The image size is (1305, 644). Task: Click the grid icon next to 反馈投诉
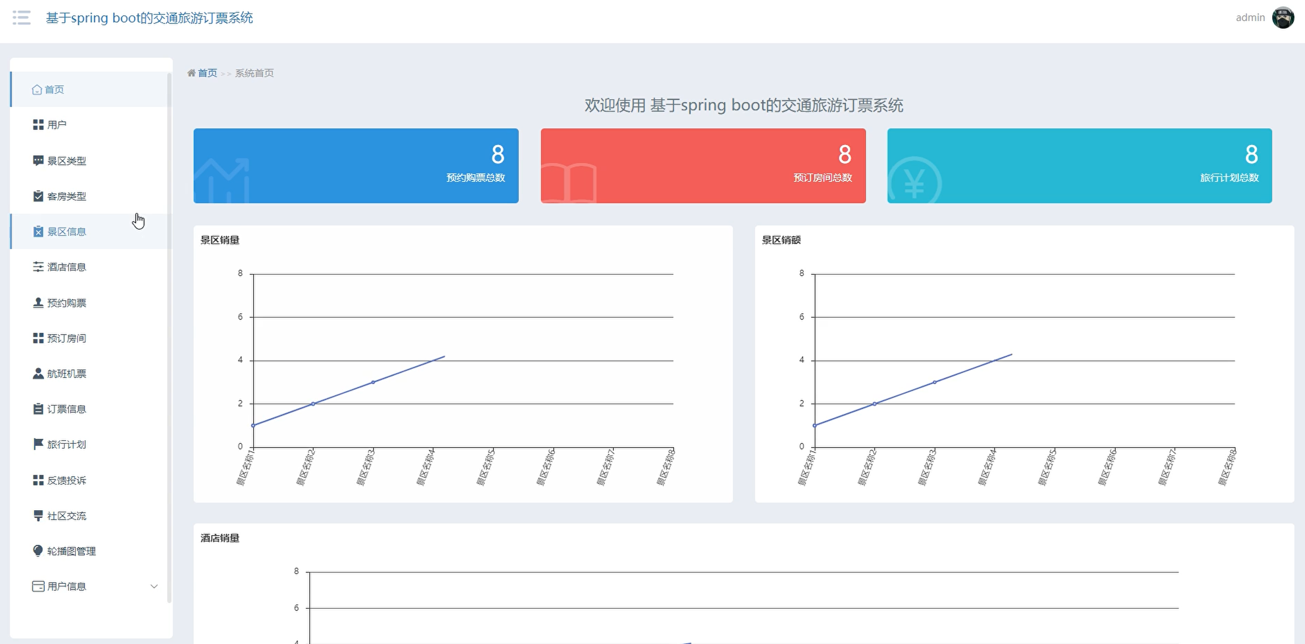(38, 480)
